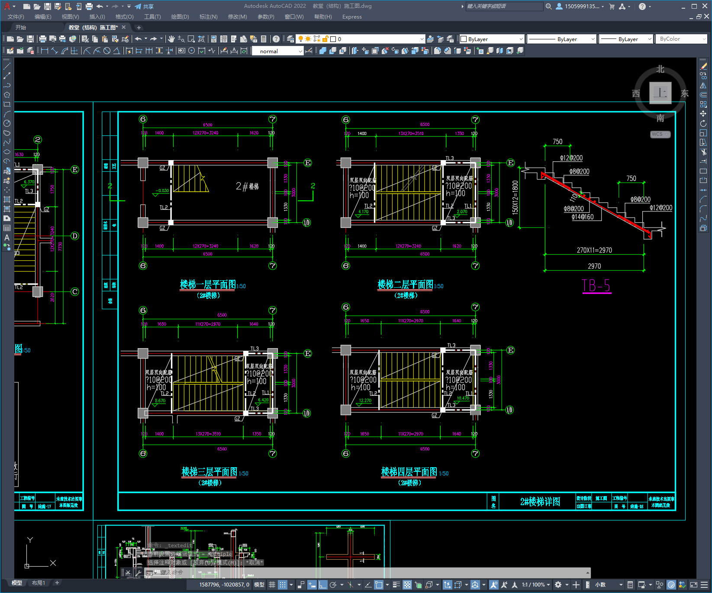Toggle lineweight display in status bar
The width and height of the screenshot is (712, 593).
[396, 585]
